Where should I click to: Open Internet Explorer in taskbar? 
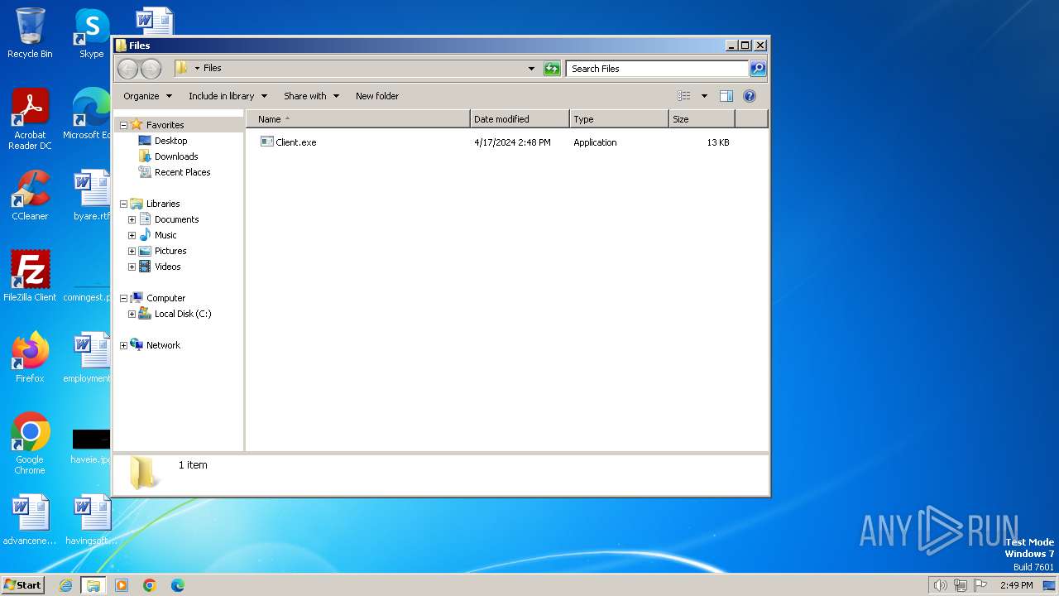pyautogui.click(x=66, y=585)
